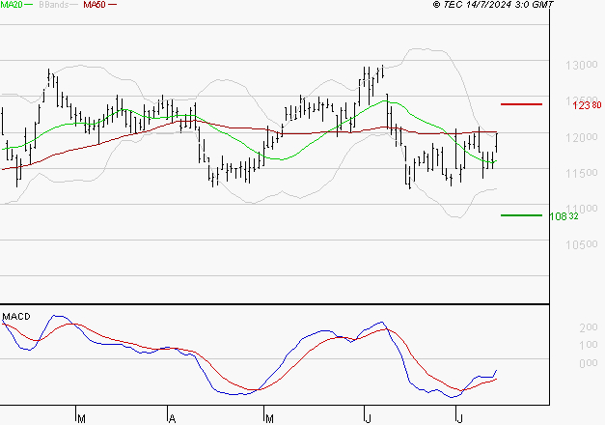Click the TEC 14/7/2024 copyright text
This screenshot has height=425, width=605.
tap(493, 5)
